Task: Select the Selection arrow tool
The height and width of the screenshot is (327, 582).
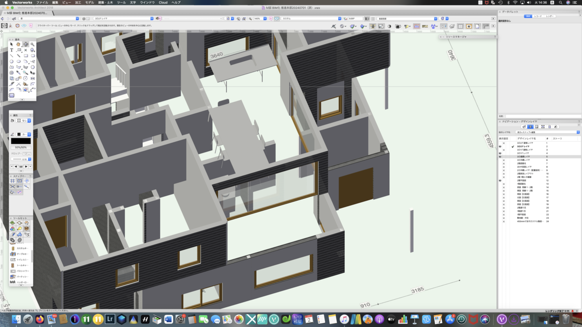Action: pos(11,44)
